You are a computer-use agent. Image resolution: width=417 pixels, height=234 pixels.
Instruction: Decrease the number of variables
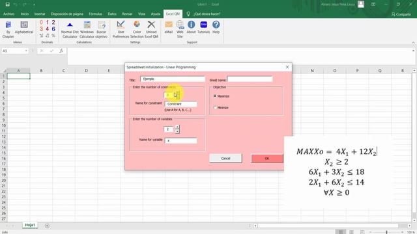click(x=177, y=131)
